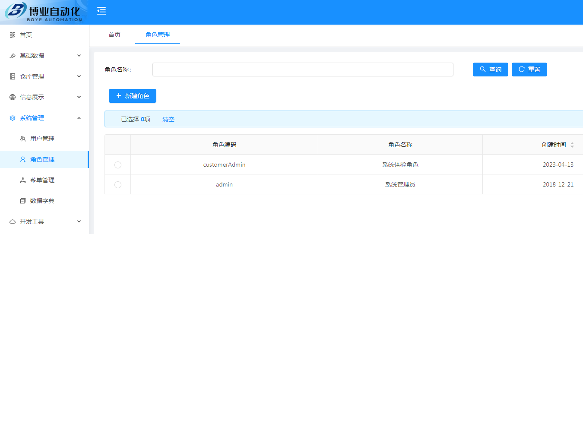Screen dimensions: 583x421
Task: Click the 信息展示 sidebar label
Action: coord(32,97)
